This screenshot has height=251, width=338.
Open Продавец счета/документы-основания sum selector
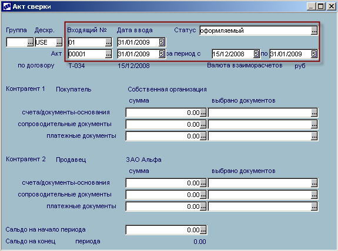[x=203, y=183]
